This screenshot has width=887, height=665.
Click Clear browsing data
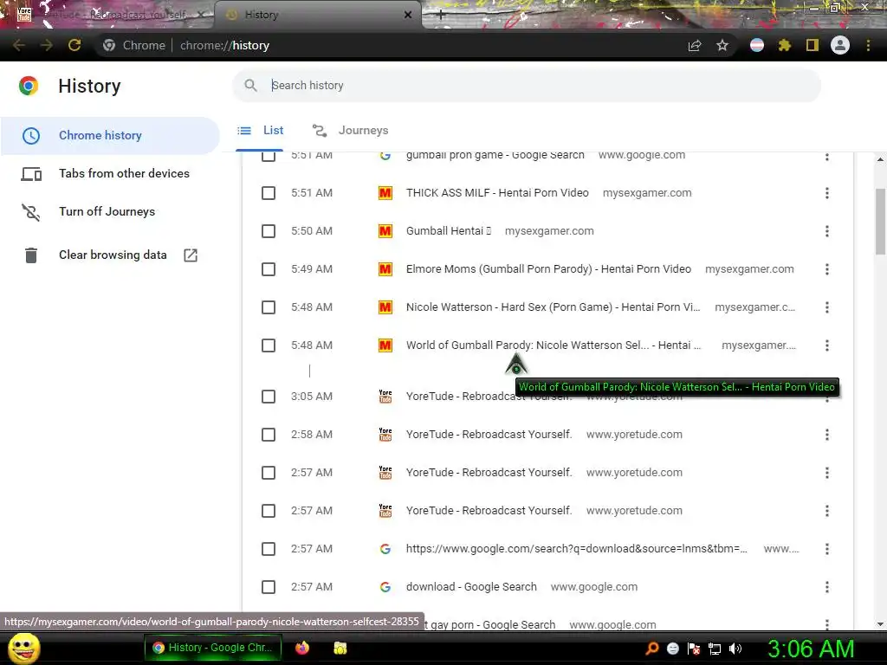coord(110,255)
